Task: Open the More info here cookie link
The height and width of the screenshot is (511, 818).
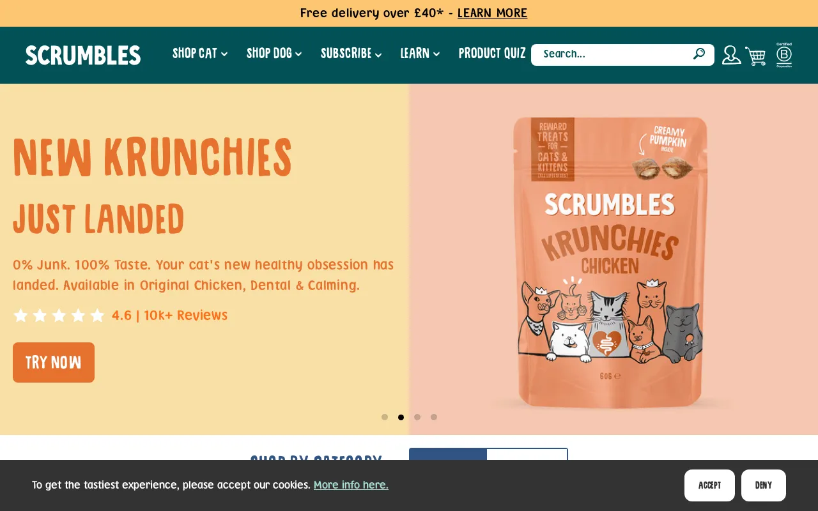Action: [351, 485]
